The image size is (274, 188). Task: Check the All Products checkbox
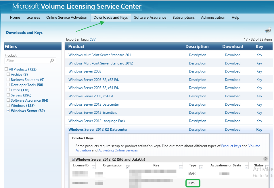click(6, 69)
